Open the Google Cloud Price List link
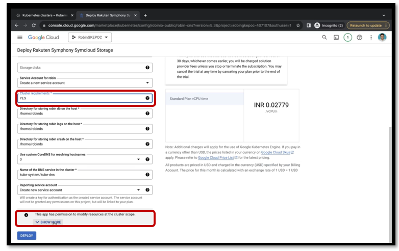 point(217,158)
